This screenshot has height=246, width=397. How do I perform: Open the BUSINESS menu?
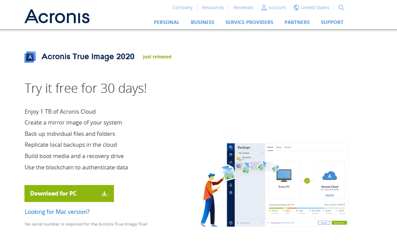click(x=203, y=22)
